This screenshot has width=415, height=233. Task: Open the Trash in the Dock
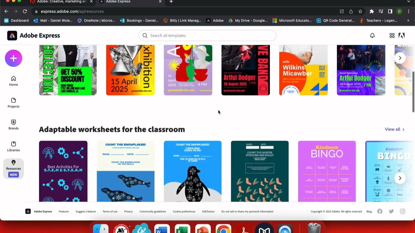point(314,228)
